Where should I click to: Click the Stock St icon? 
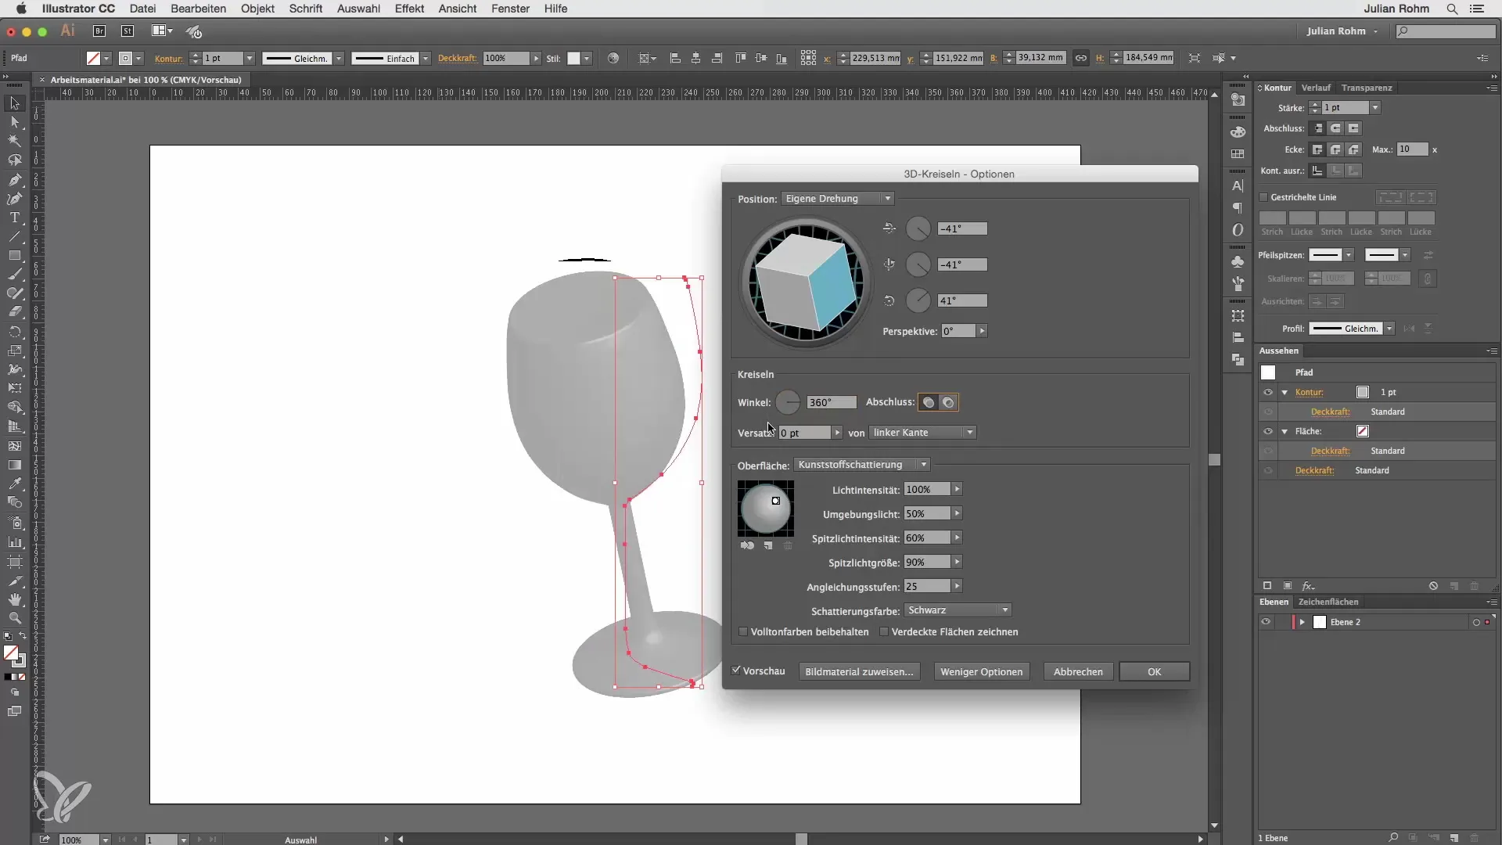click(128, 31)
